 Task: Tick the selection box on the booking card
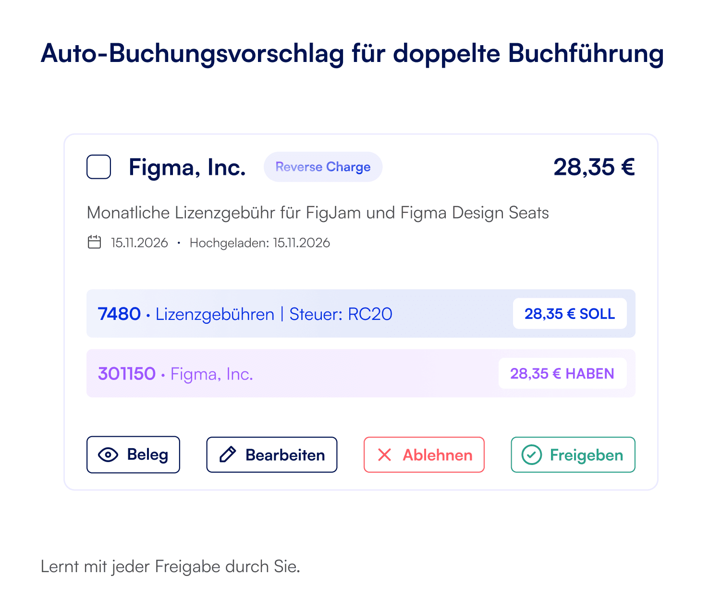(98, 167)
